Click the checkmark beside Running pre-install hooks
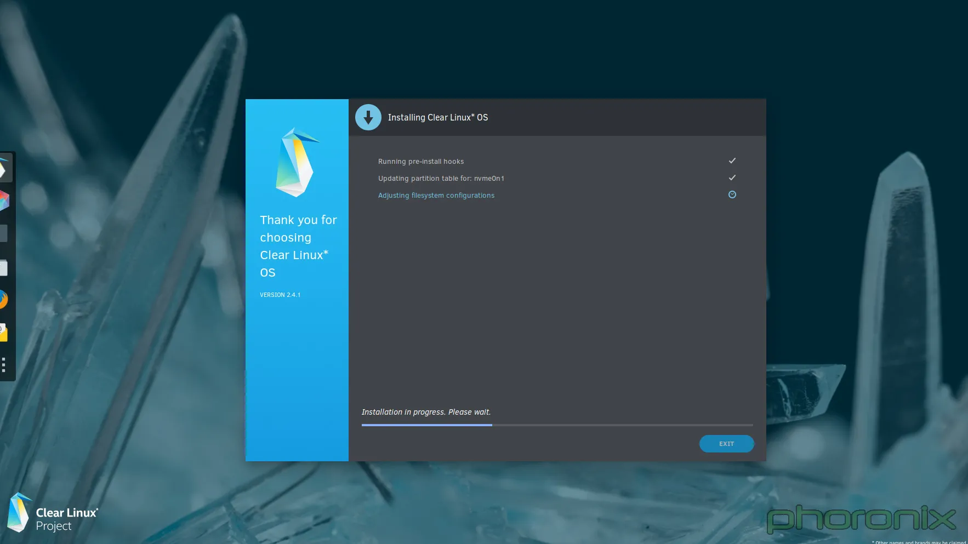Viewport: 968px width, 544px height. click(732, 161)
